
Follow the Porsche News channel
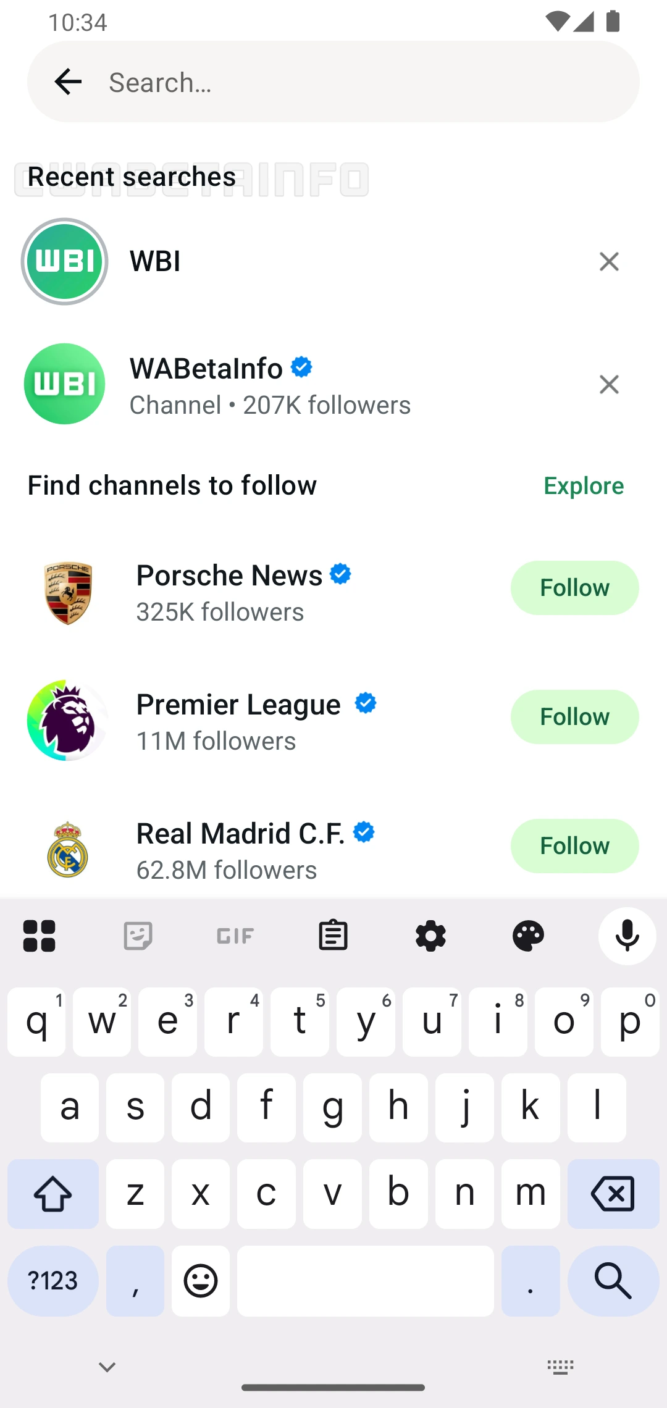point(574,588)
